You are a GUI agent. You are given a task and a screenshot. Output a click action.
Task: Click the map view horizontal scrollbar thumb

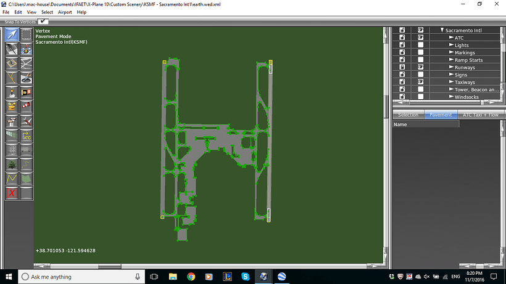(x=109, y=266)
